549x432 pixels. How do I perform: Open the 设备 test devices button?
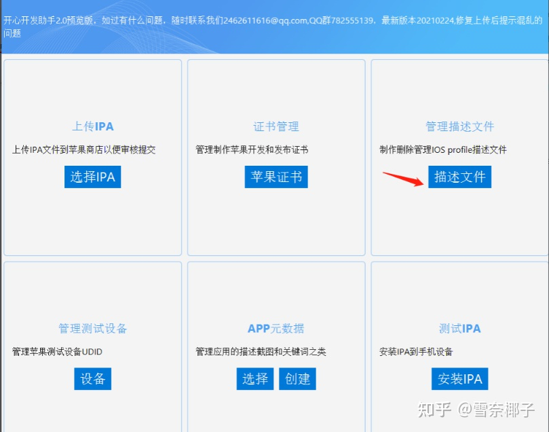(92, 379)
